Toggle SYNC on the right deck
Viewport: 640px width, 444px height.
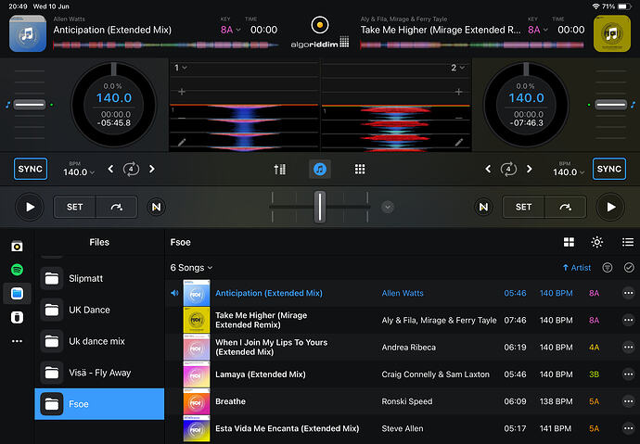point(609,169)
